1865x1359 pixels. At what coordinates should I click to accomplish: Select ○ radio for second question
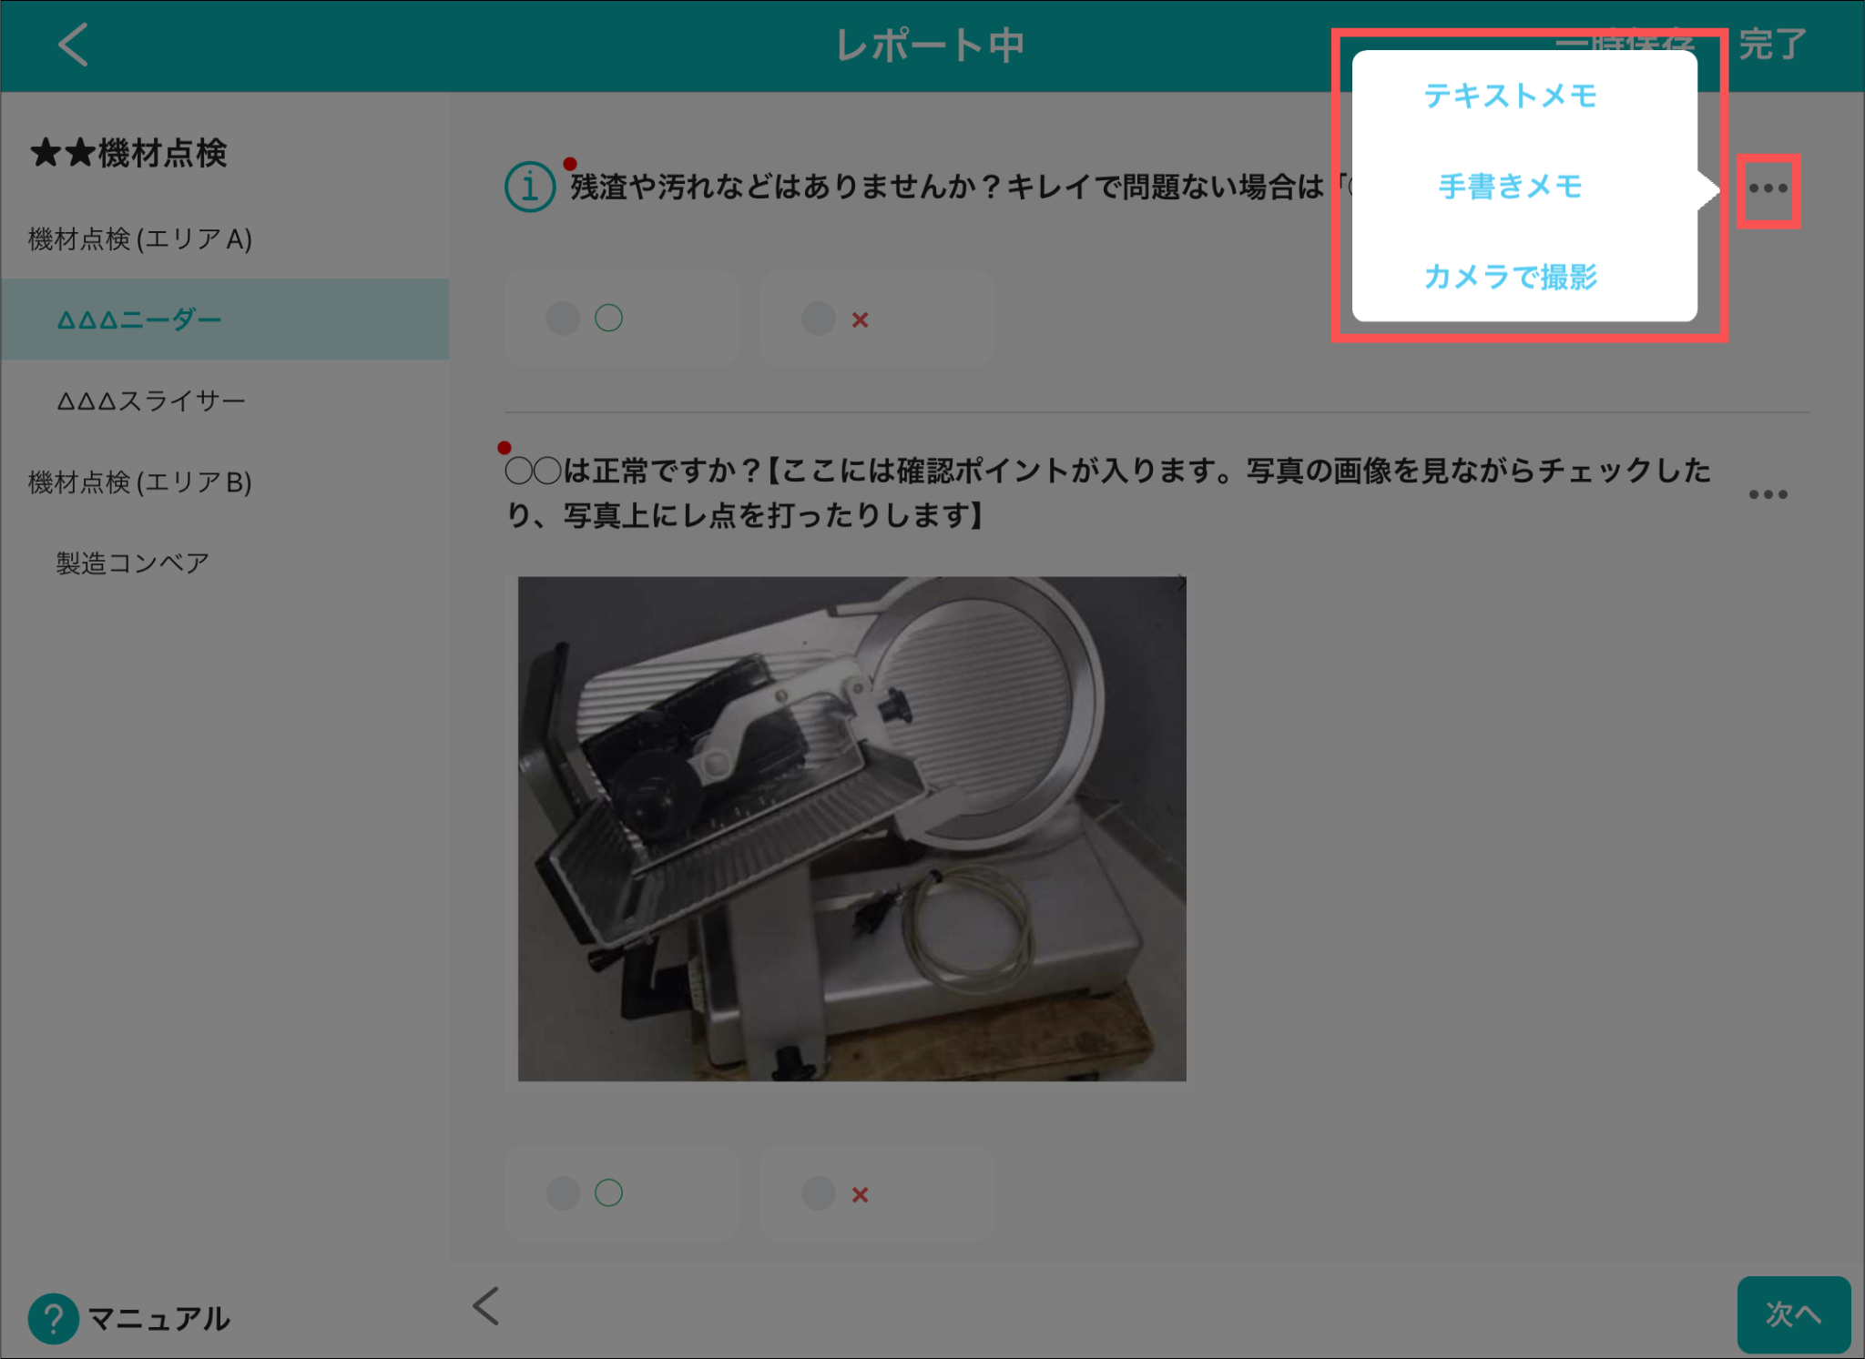click(x=564, y=1193)
